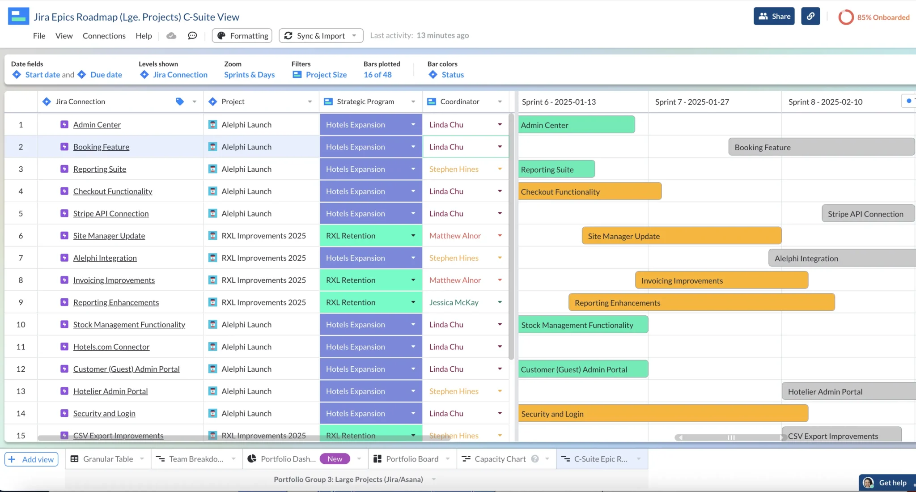Click the Capacity Chart help question icon
Image resolution: width=916 pixels, height=492 pixels.
coord(535,459)
